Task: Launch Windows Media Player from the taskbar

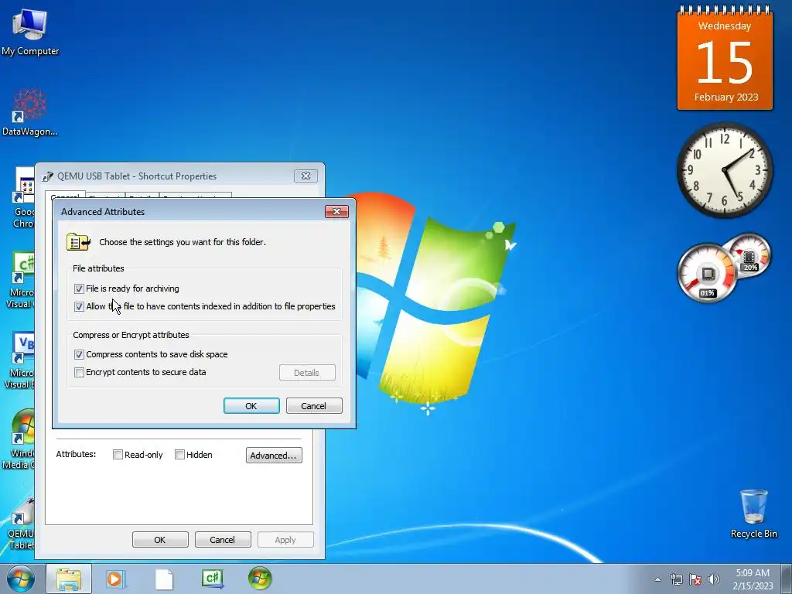Action: [x=116, y=579]
